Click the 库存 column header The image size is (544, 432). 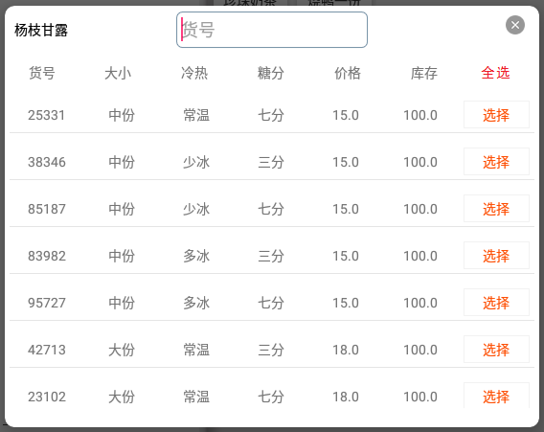coord(424,73)
